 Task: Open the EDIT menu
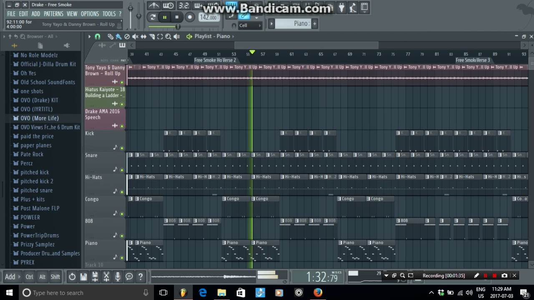[23, 14]
